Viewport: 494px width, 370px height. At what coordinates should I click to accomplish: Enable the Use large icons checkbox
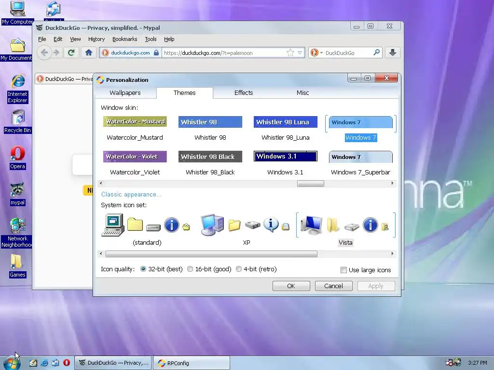pyautogui.click(x=343, y=270)
